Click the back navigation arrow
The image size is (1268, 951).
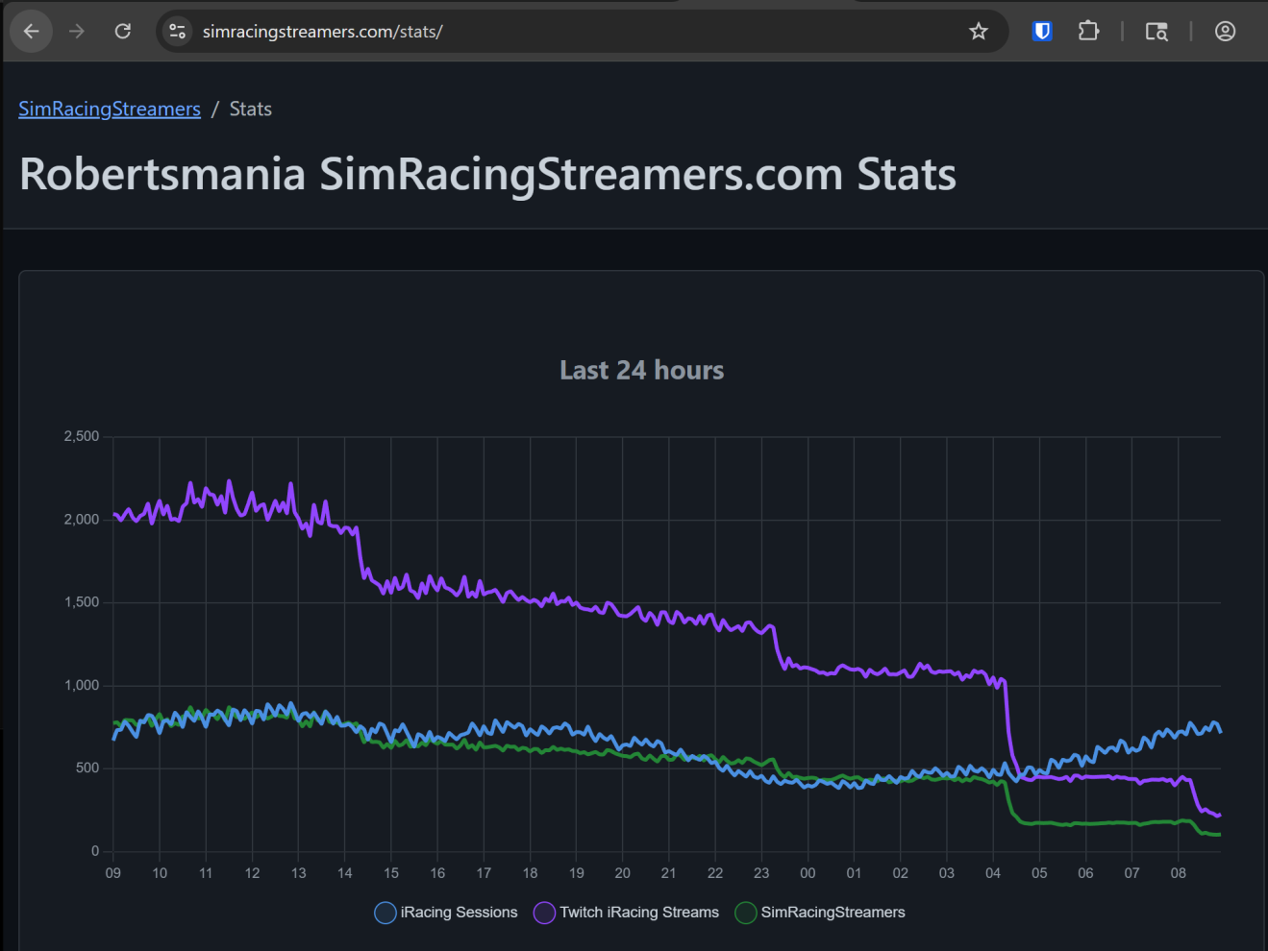tap(31, 31)
